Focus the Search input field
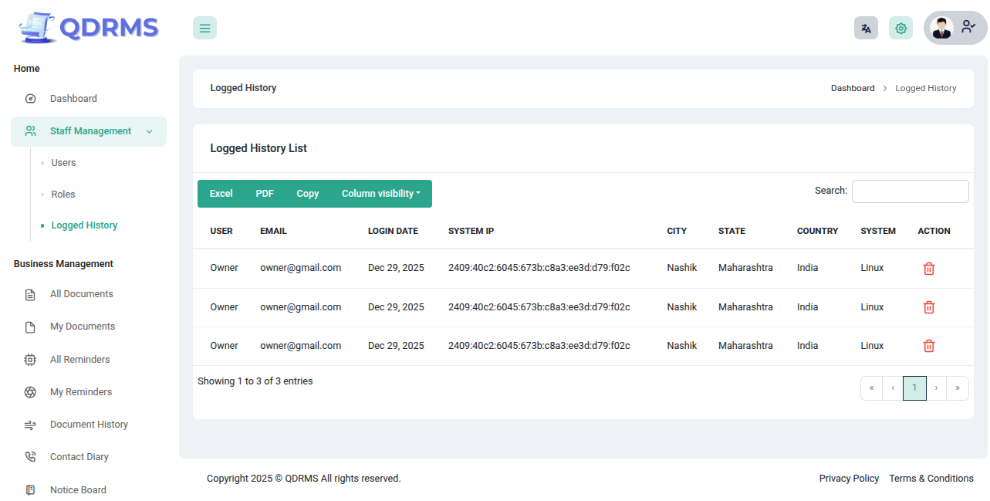 (910, 191)
